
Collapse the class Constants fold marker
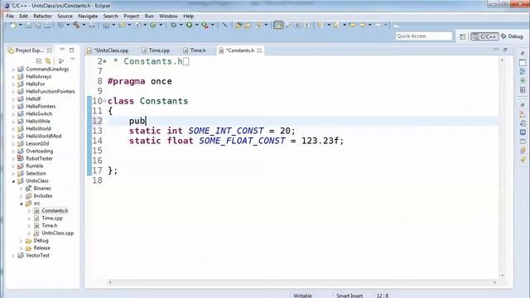point(105,101)
